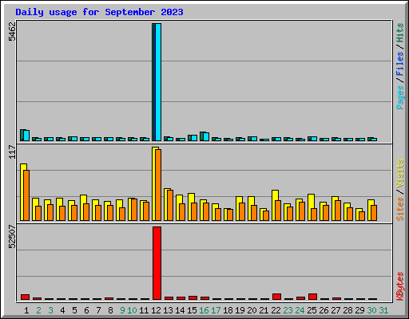This screenshot has height=319, width=409.
Task: Click the tall cyan Pages bar for day 12
Action: [x=158, y=82]
